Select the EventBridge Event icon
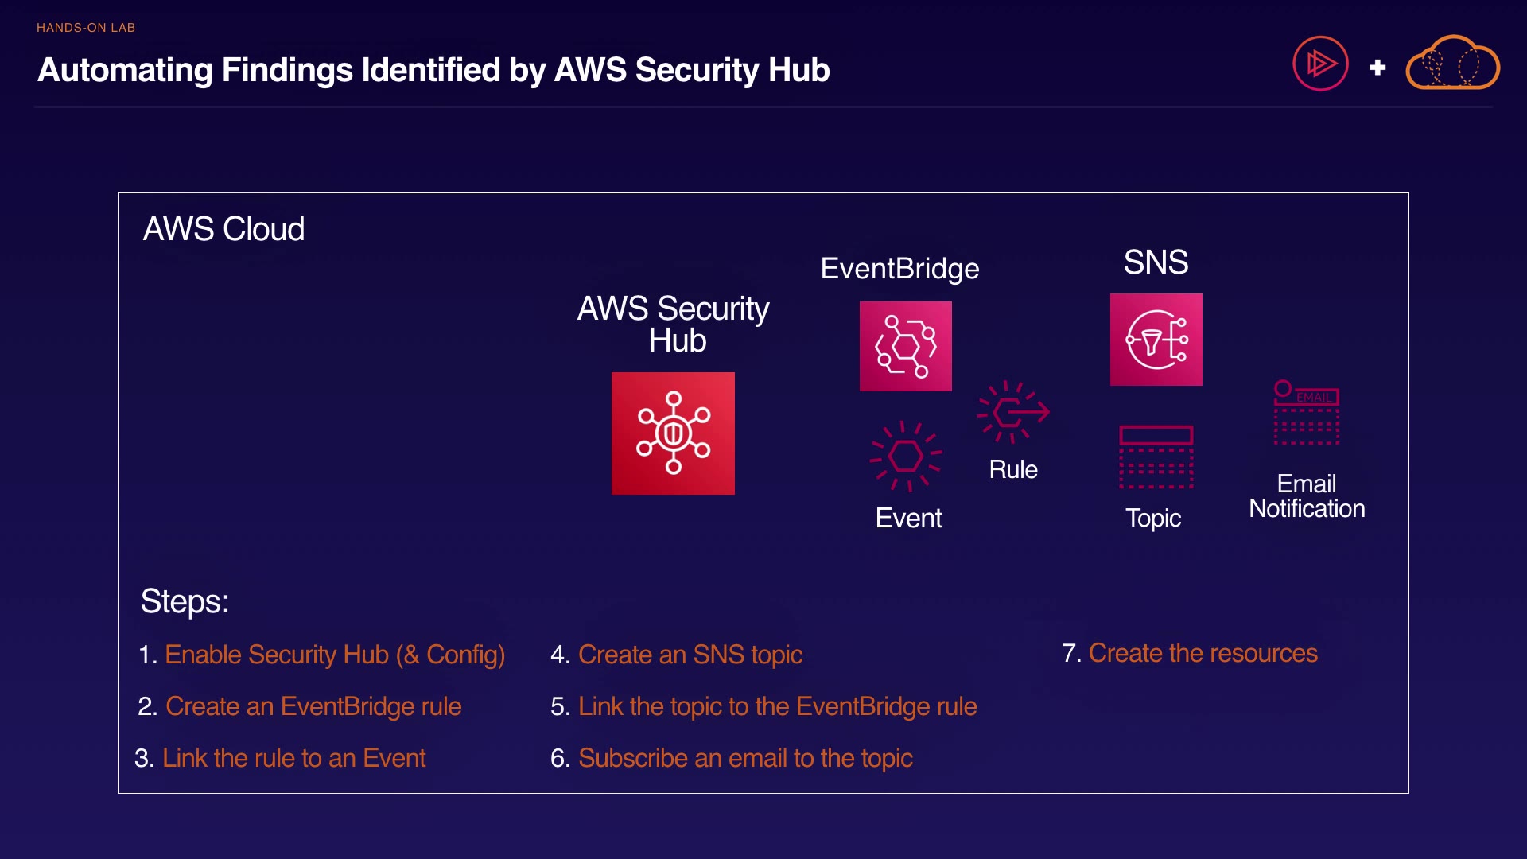The width and height of the screenshot is (1527, 859). coord(905,456)
